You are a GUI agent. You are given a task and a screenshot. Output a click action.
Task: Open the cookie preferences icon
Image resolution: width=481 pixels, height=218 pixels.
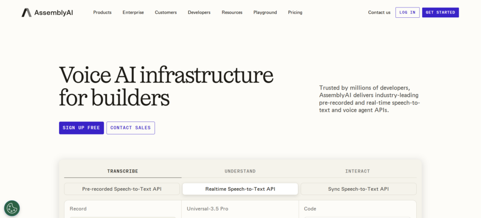click(12, 208)
